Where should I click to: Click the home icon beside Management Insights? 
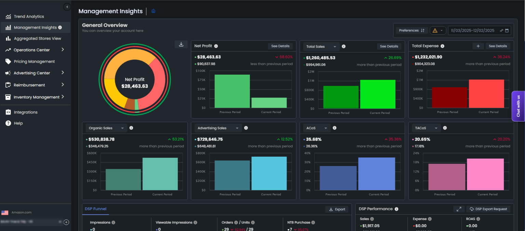pos(153,11)
